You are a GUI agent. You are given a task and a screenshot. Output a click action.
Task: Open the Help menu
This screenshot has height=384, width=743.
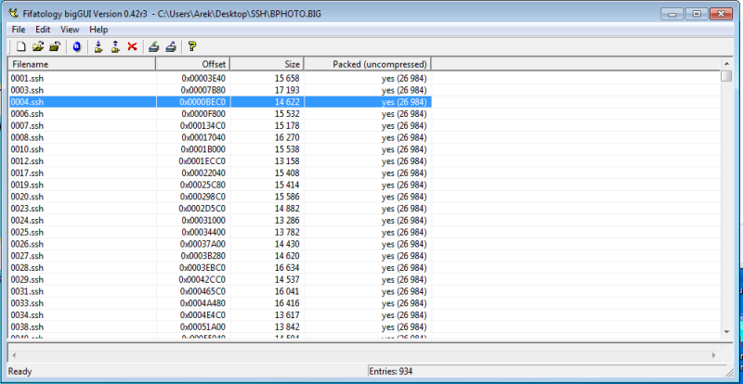pos(98,30)
